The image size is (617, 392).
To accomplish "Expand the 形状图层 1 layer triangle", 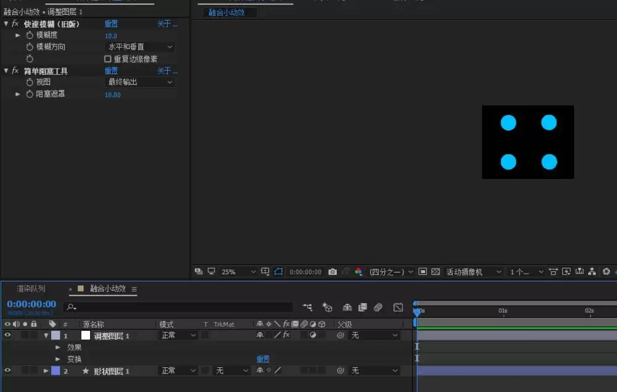I will (46, 371).
